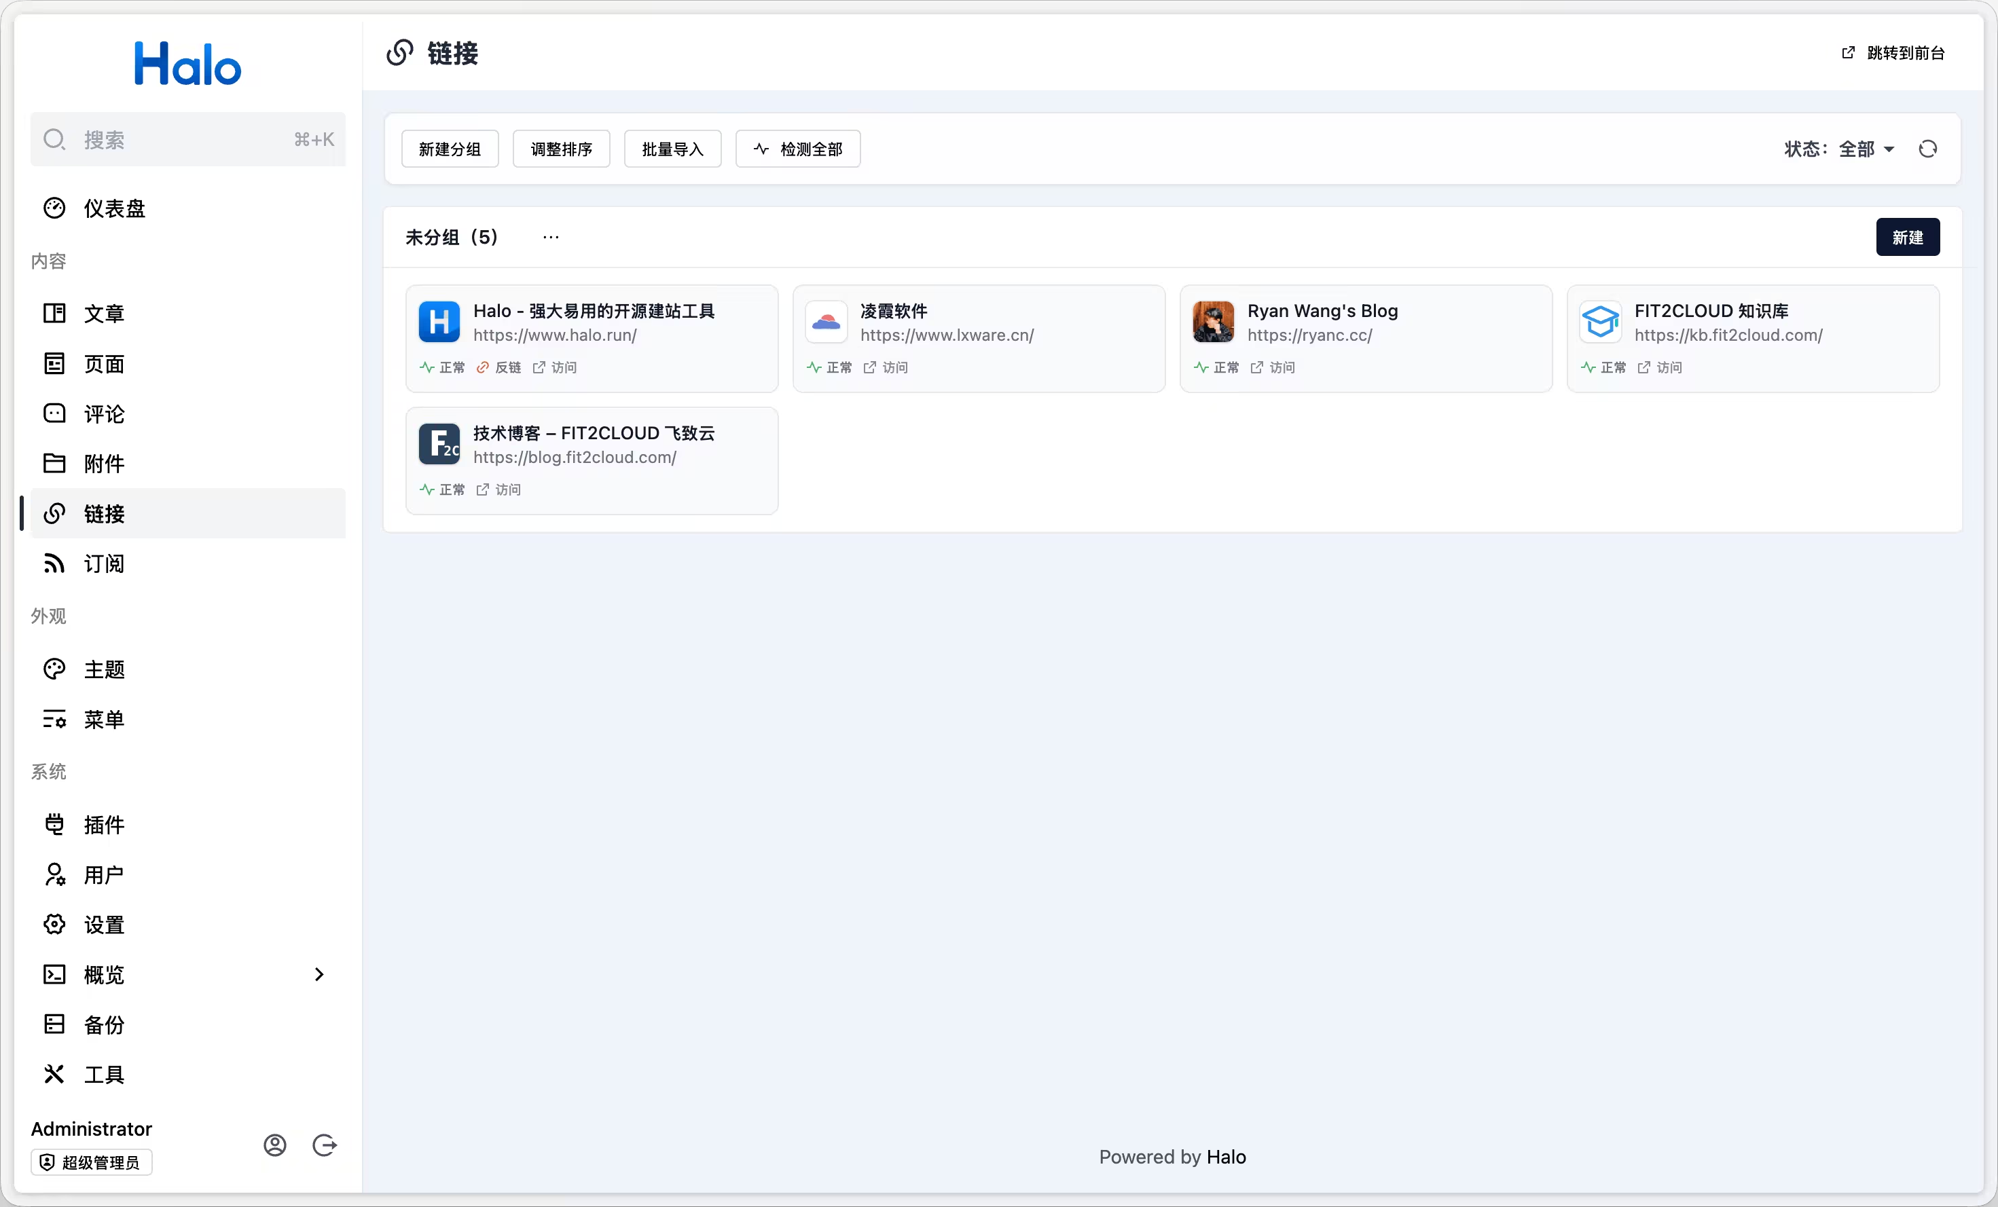The image size is (1998, 1207).
Task: Click the Administrator user name
Action: click(x=92, y=1129)
